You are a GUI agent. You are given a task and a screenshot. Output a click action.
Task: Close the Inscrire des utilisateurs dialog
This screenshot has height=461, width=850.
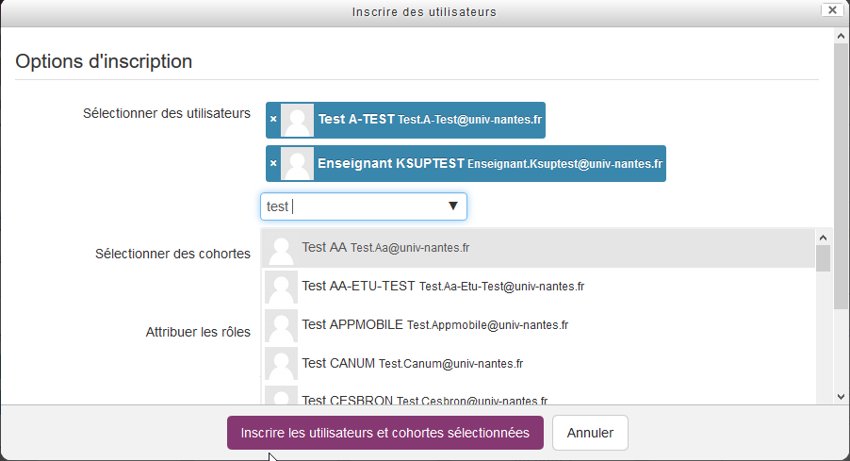[x=831, y=11]
